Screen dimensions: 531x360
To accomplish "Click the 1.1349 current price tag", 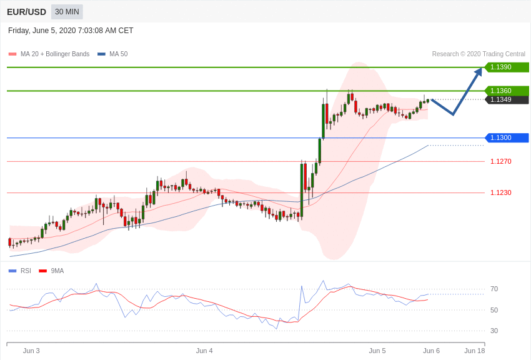I will (507, 99).
